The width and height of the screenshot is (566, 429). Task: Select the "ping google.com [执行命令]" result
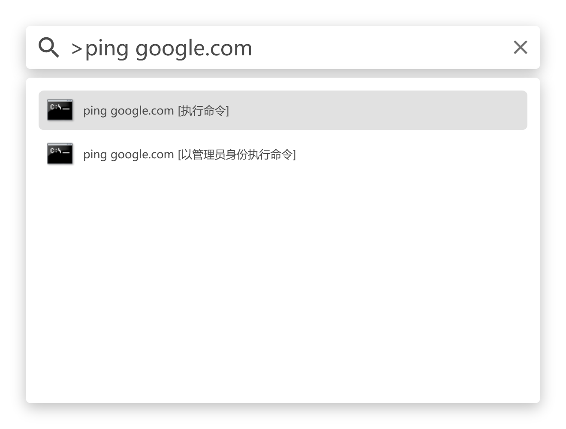[x=283, y=110]
